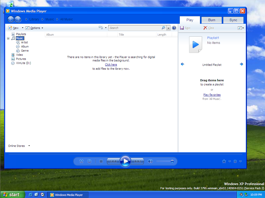Sort by Length column header
Viewport: 265px width, 198px height.
pos(164,35)
